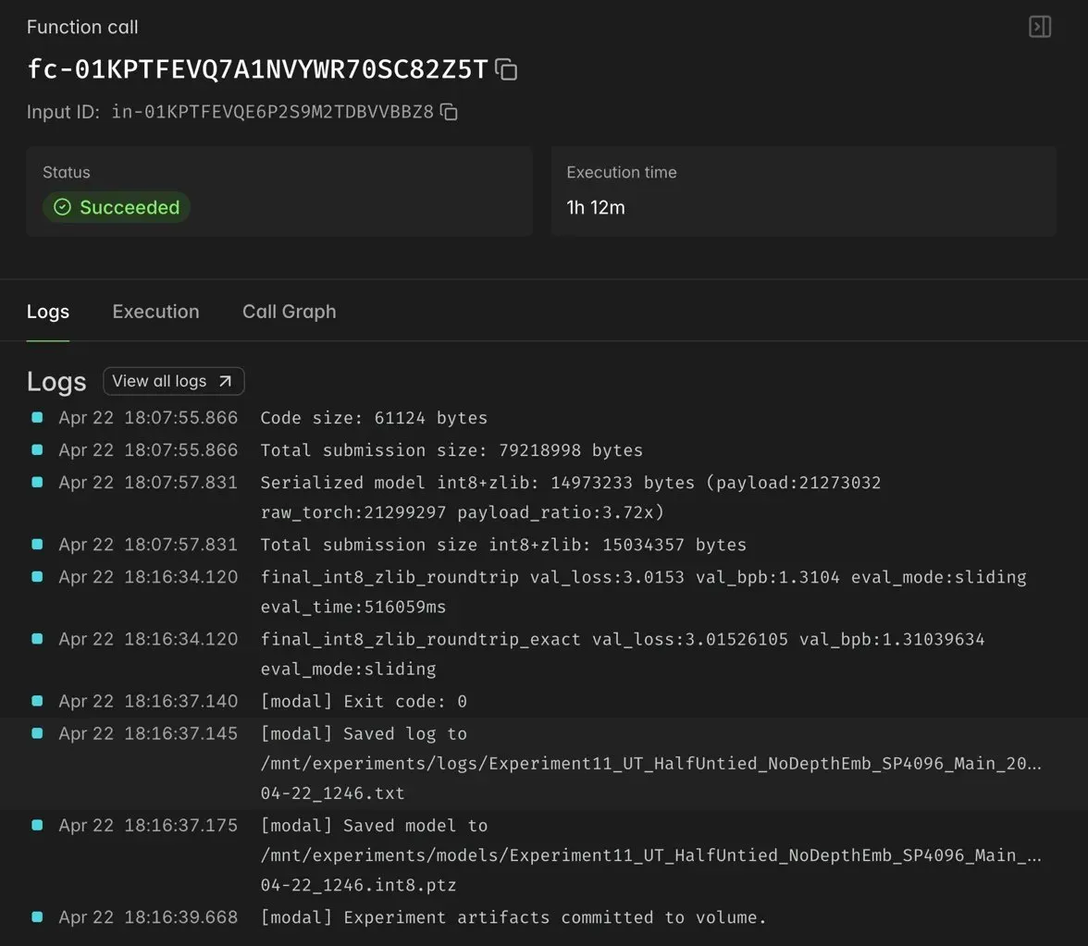
Task: Click the timestamp Apr 22 18:16:39.668
Action: click(x=148, y=917)
